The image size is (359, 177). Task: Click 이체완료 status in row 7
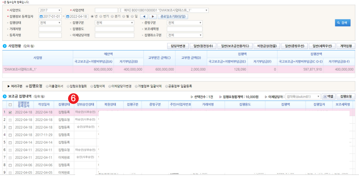(64, 157)
